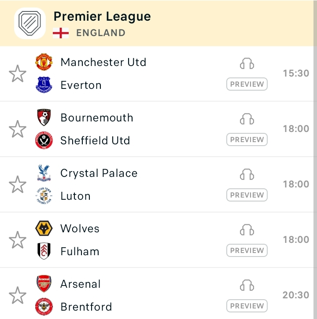Screen dimensions: 317x319
Task: Star the Arsenal vs Brentford fixture
Action: click(x=18, y=295)
